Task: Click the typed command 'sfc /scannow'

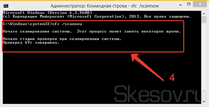Action: point(67,24)
